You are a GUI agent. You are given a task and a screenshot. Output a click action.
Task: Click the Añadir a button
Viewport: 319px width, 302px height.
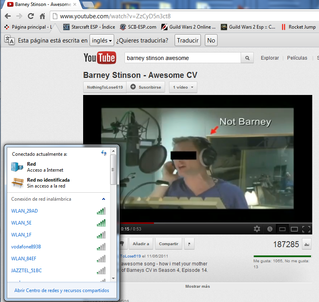point(141,244)
